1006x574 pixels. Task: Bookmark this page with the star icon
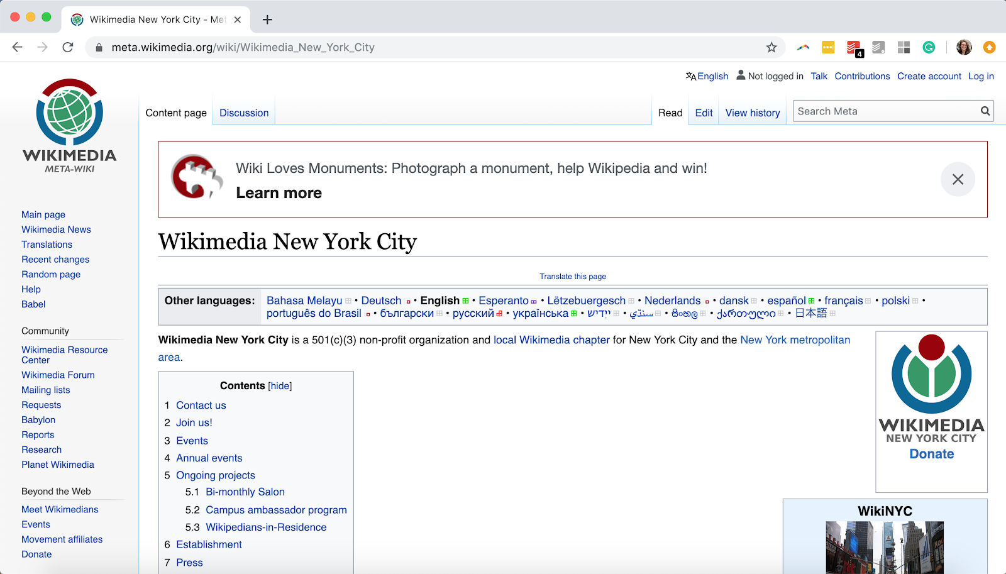point(771,47)
